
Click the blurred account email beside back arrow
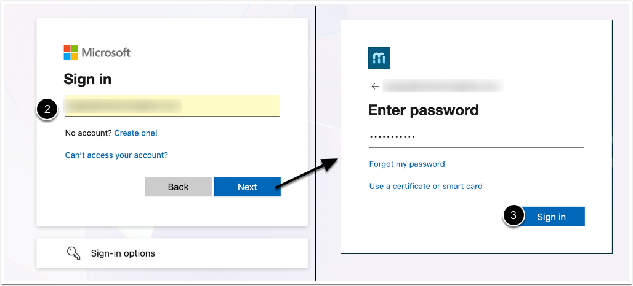443,86
